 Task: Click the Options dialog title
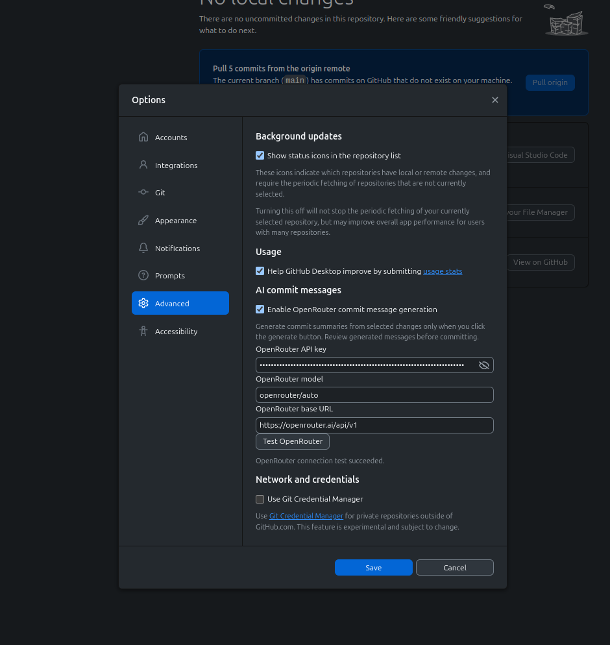click(x=149, y=100)
